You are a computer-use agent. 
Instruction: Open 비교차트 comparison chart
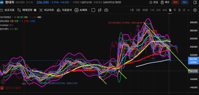(46, 10)
